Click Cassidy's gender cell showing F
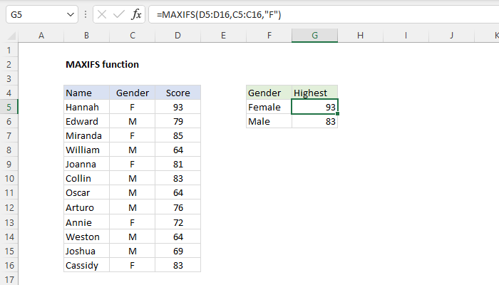Viewport: 499px width, 285px height. pyautogui.click(x=133, y=265)
